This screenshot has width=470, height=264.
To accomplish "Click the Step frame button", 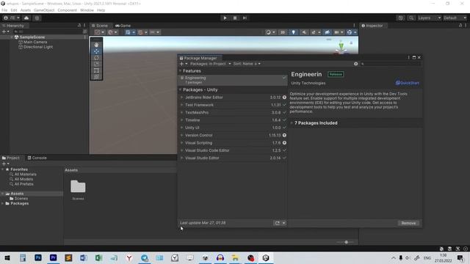I will pos(245,18).
